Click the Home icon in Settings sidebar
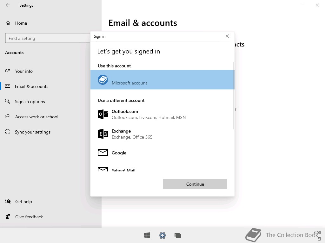325x243 pixels. click(8, 23)
